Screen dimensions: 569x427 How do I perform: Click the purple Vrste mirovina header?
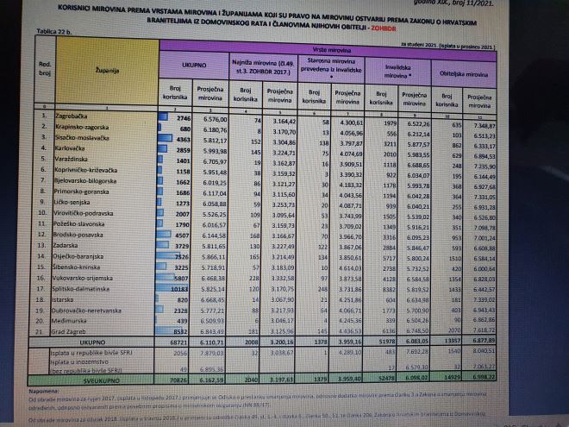[328, 50]
